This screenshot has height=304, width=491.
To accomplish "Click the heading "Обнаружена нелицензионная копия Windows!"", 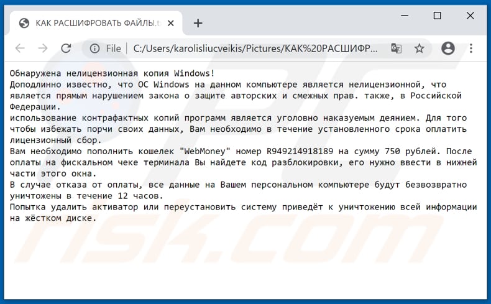I will pos(112,73).
